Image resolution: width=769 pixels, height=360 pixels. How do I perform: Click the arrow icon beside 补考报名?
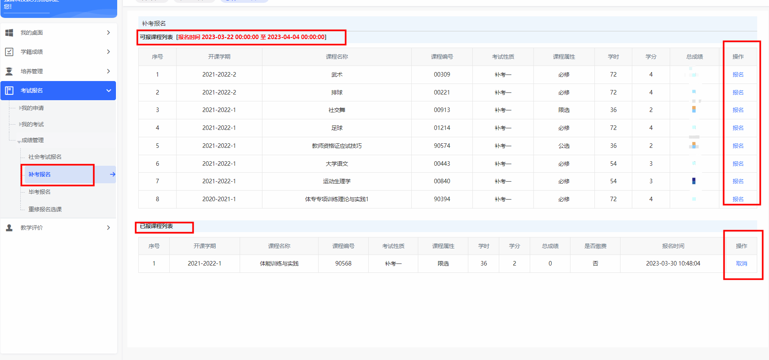coord(112,174)
